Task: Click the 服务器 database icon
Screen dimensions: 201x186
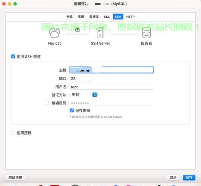Action: pos(147,33)
